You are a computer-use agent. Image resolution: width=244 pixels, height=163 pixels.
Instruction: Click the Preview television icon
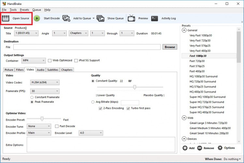[x=131, y=18]
